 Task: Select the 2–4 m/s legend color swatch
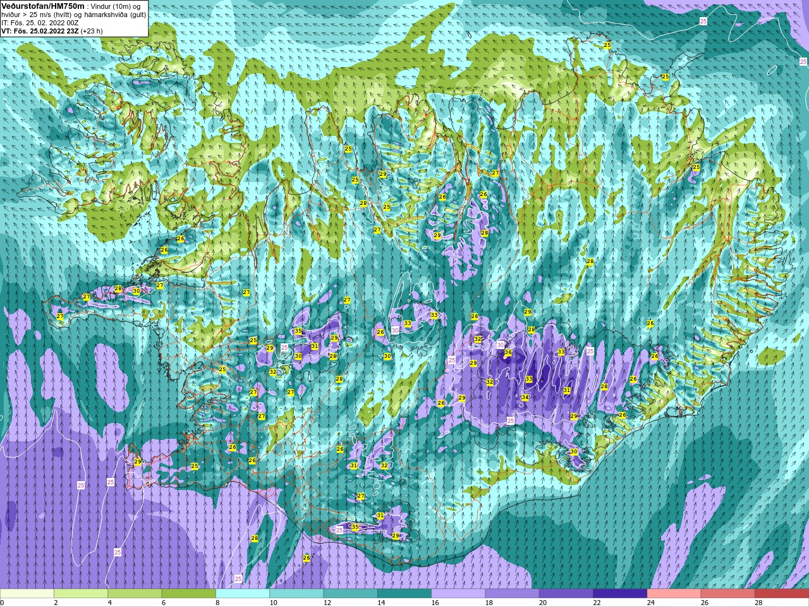tap(81, 594)
